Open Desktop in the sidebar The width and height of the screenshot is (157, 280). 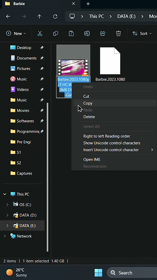[x=24, y=48]
